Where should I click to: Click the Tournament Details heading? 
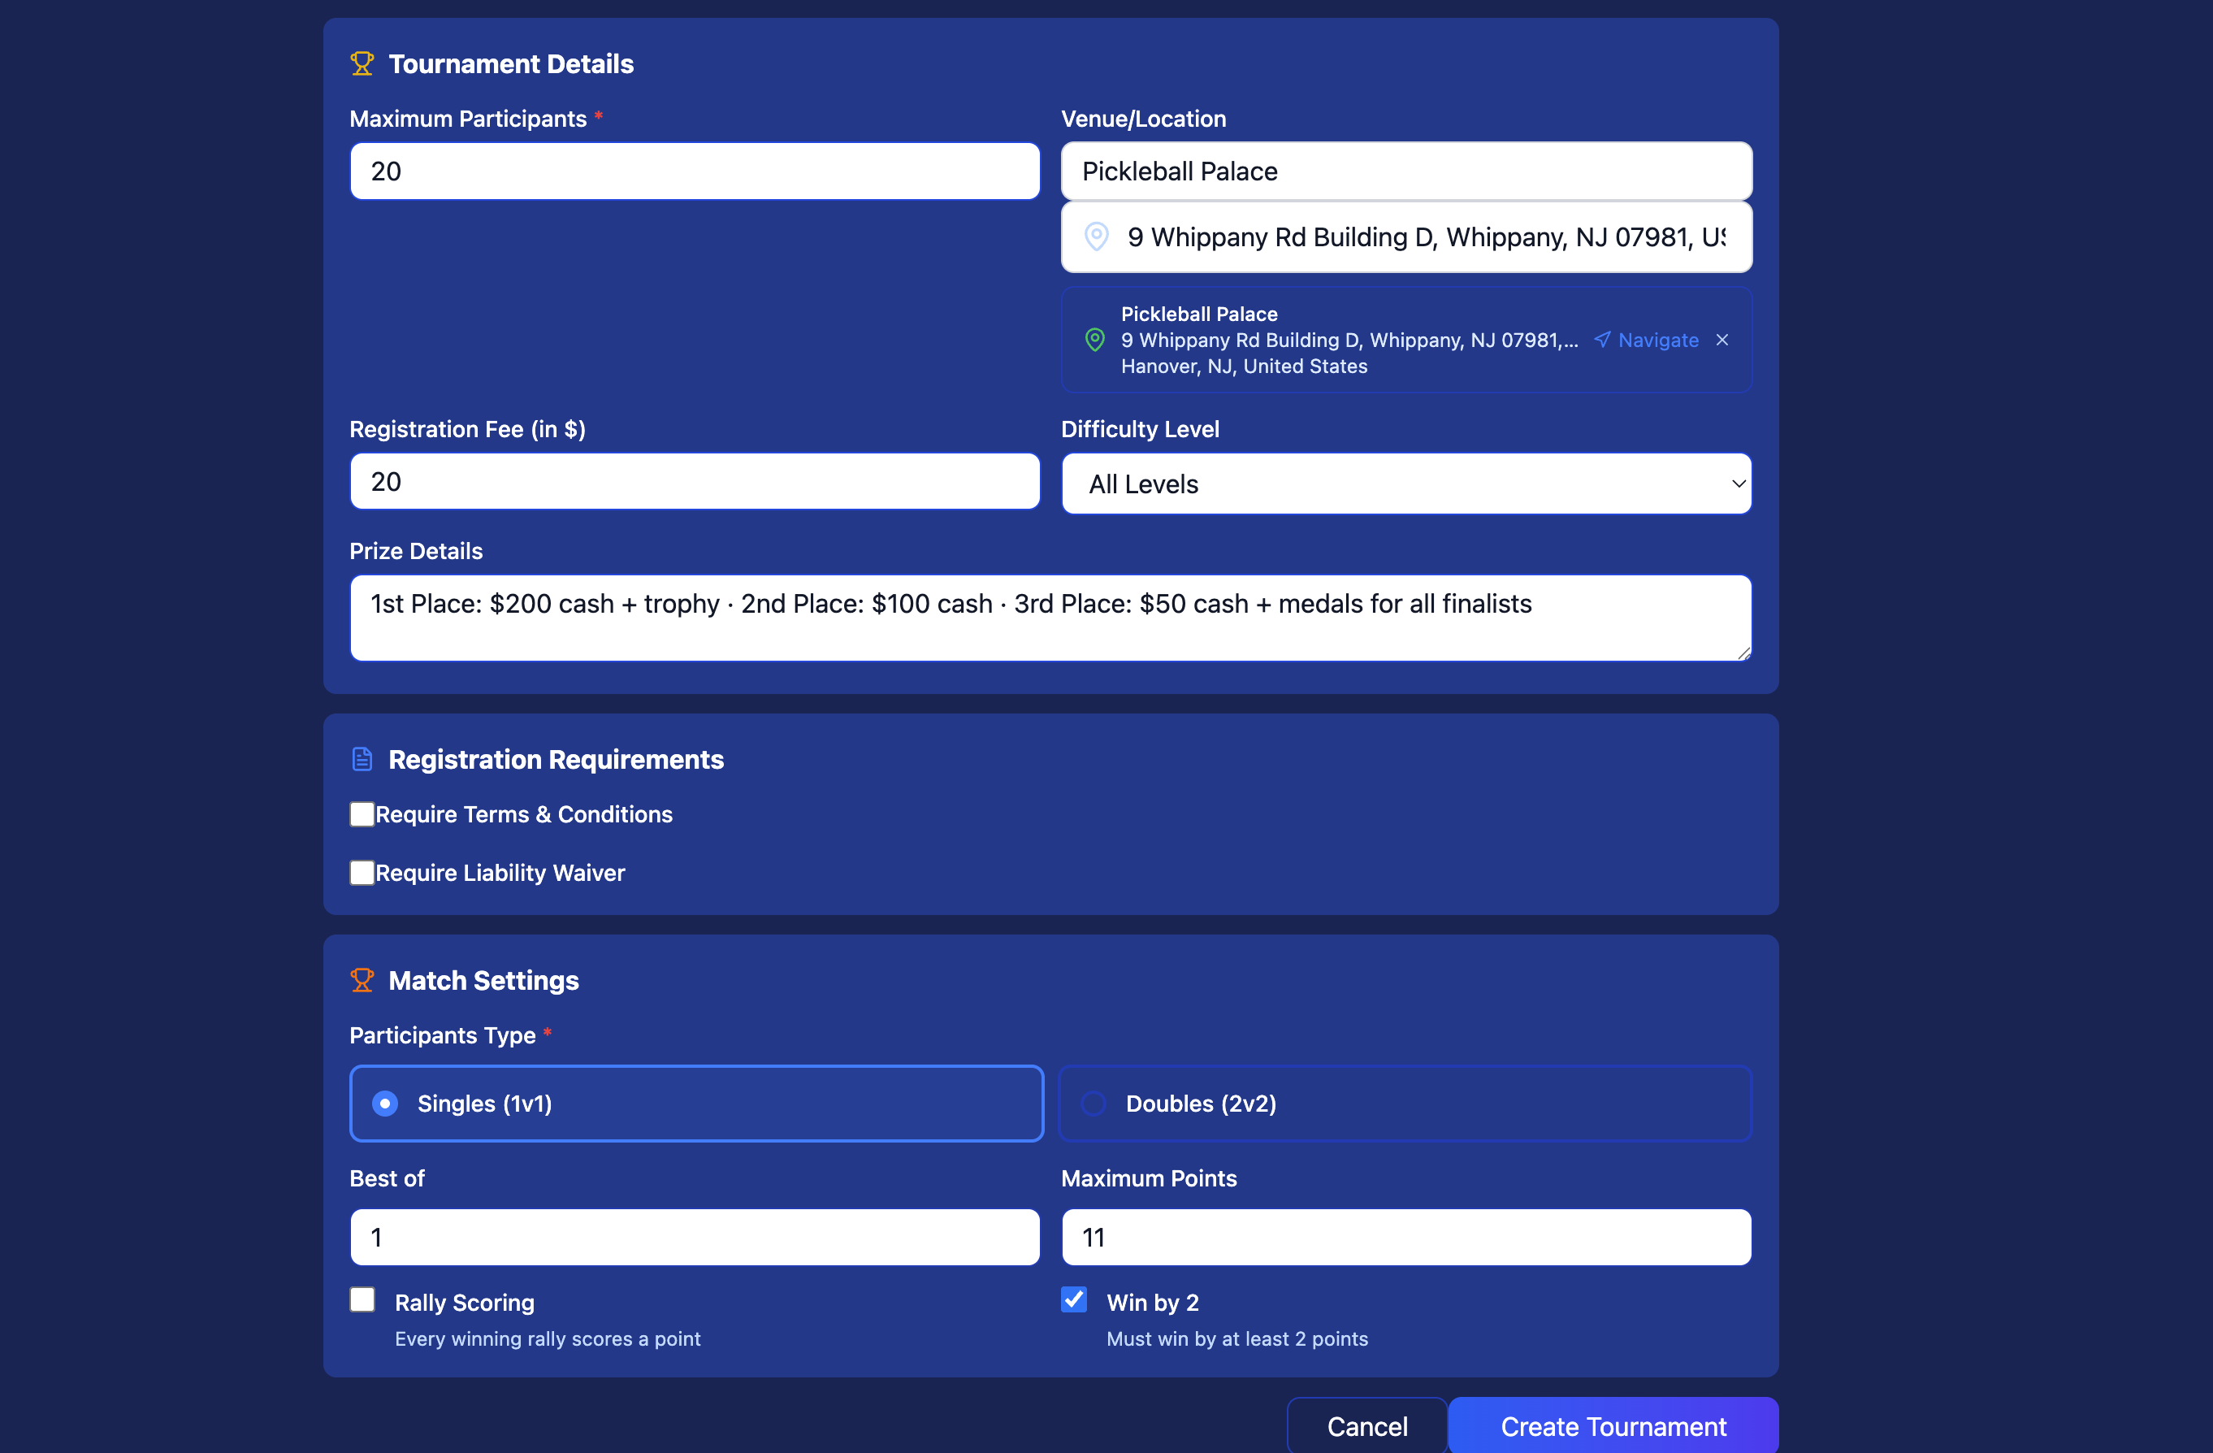[510, 63]
